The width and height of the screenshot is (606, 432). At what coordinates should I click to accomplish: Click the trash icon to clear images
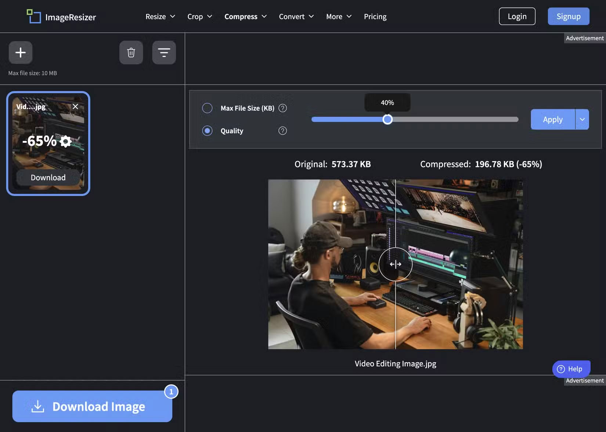click(x=131, y=52)
